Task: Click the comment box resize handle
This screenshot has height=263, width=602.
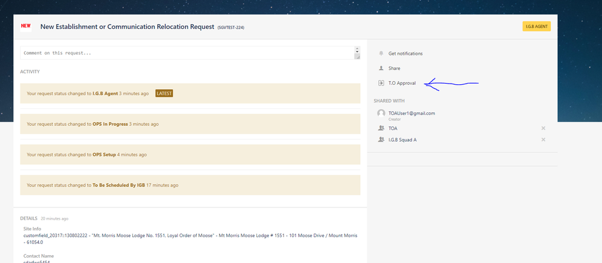Action: [358, 57]
